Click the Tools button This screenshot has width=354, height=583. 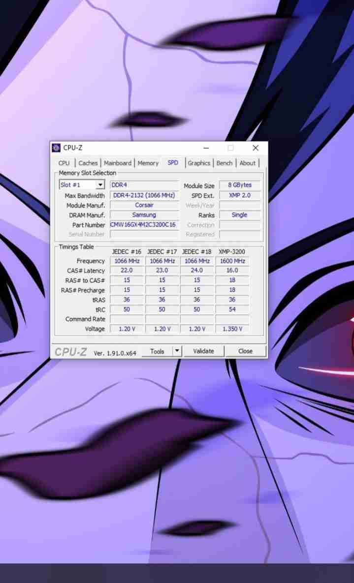tap(157, 351)
